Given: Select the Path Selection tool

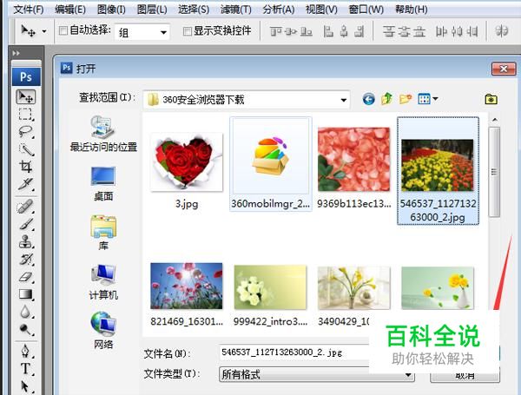Looking at the screenshot, I should 25,386.
